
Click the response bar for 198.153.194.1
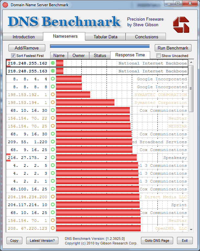coord(85,102)
